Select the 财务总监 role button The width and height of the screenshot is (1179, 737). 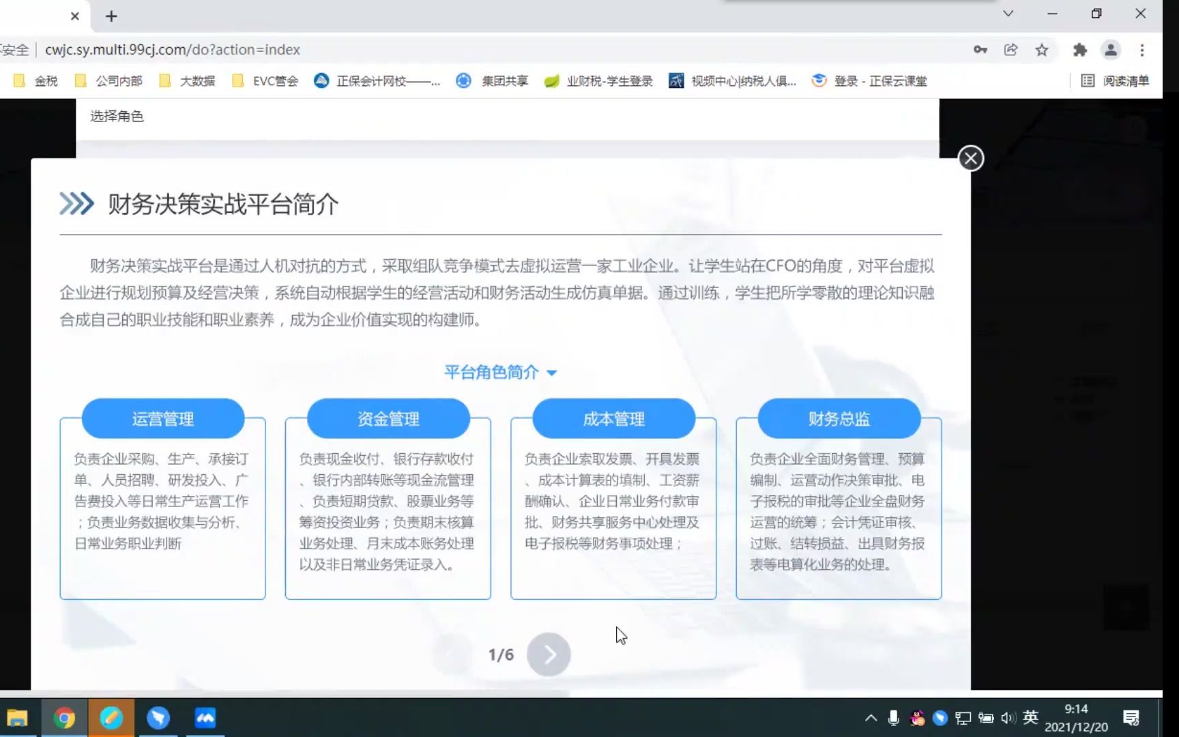click(839, 418)
